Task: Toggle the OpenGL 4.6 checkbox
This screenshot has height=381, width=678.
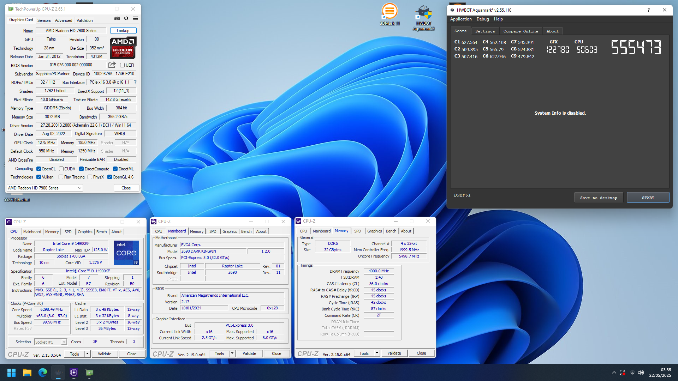Action: point(109,177)
